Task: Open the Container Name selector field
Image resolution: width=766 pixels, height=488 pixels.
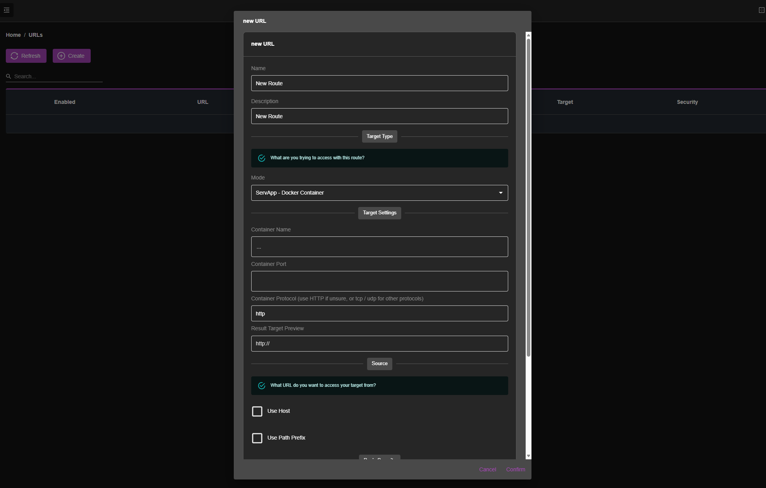Action: [x=379, y=247]
